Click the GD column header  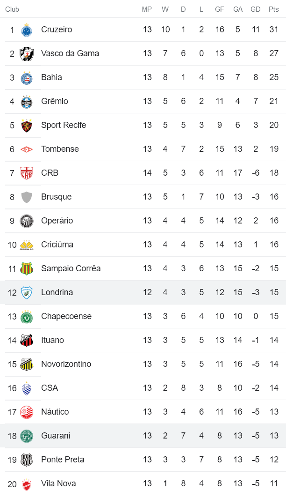click(x=256, y=9)
